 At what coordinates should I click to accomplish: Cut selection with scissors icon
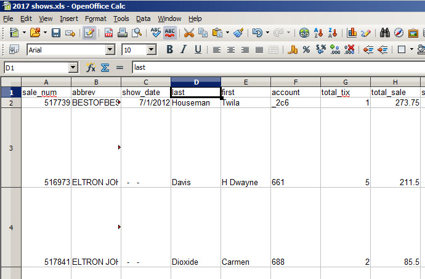189,33
